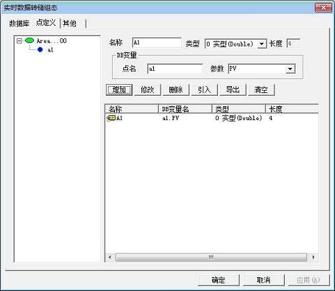Click the horizontal scrollbar's right arrow
The width and height of the screenshot is (335, 291).
coord(313,257)
